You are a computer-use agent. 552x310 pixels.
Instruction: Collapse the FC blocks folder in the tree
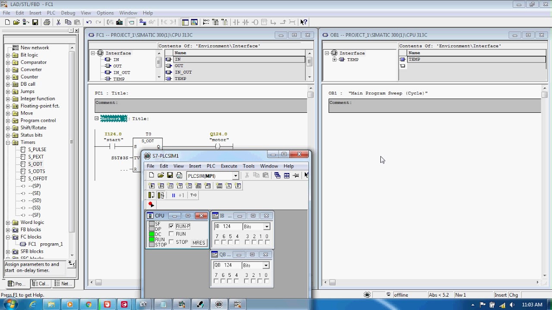click(8, 237)
